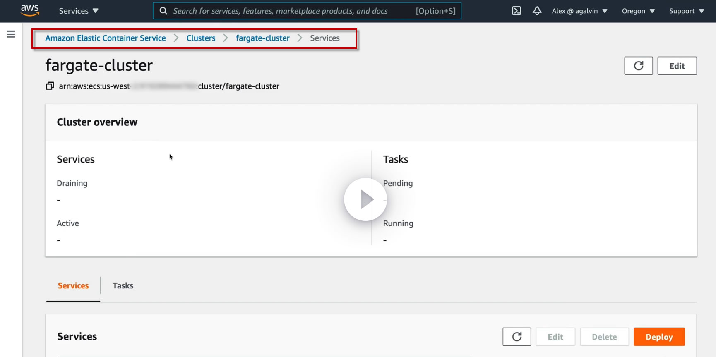Click the Delete service button
Image resolution: width=716 pixels, height=357 pixels.
[604, 337]
